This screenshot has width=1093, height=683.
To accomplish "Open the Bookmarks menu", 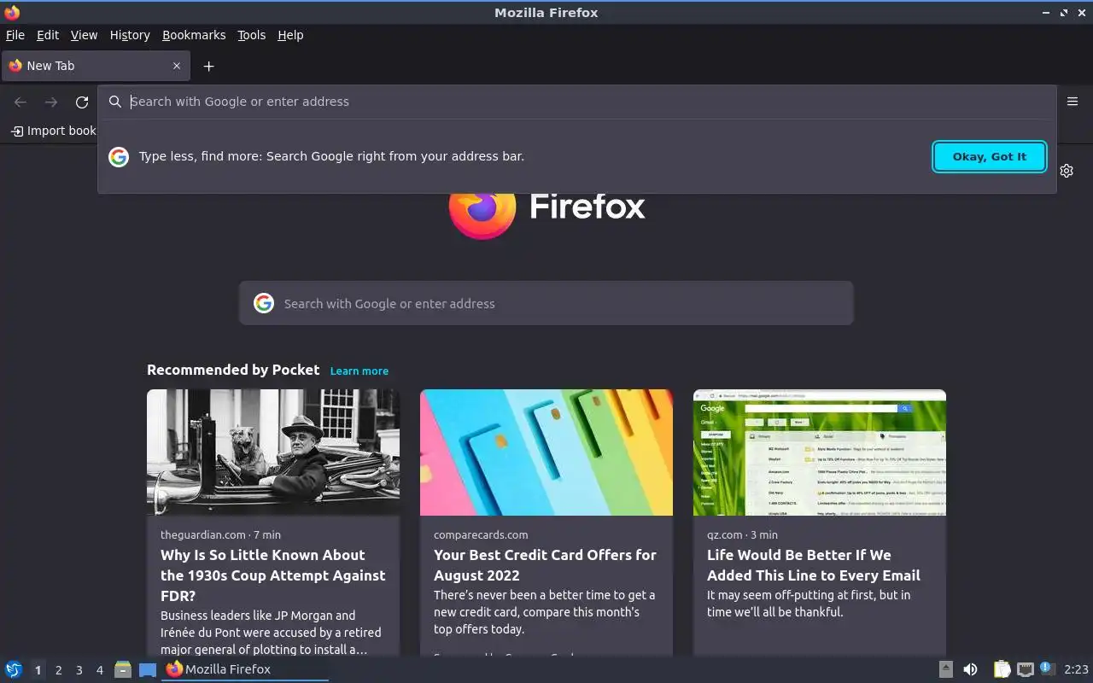I will point(194,35).
